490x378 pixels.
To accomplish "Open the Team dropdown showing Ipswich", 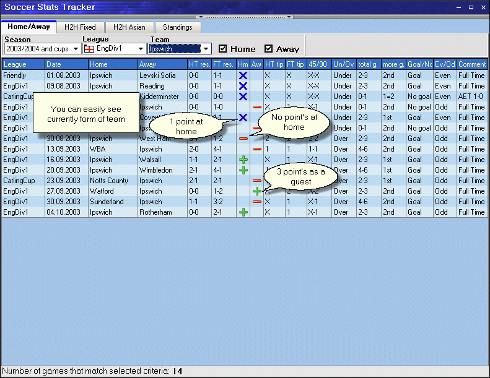I will [206, 49].
